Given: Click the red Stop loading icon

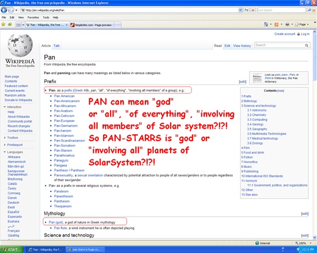Looking at the screenshot, I should click(x=252, y=10).
